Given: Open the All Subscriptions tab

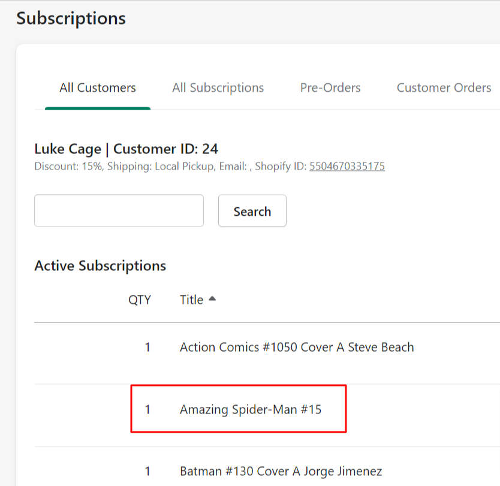Looking at the screenshot, I should click(218, 88).
